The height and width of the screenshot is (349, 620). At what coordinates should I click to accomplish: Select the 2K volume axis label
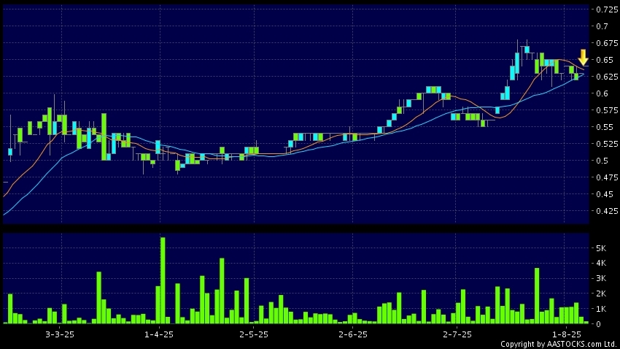coord(601,294)
